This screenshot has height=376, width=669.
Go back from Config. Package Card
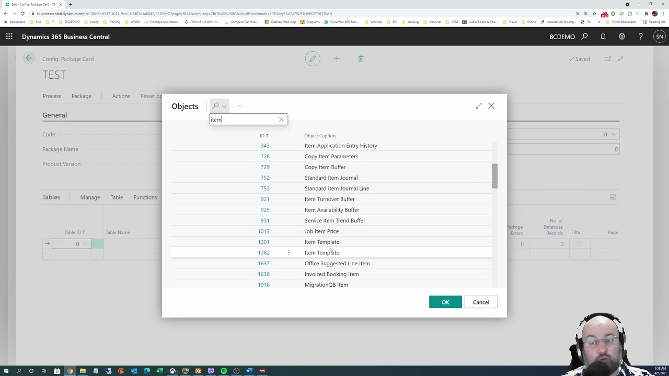[29, 58]
